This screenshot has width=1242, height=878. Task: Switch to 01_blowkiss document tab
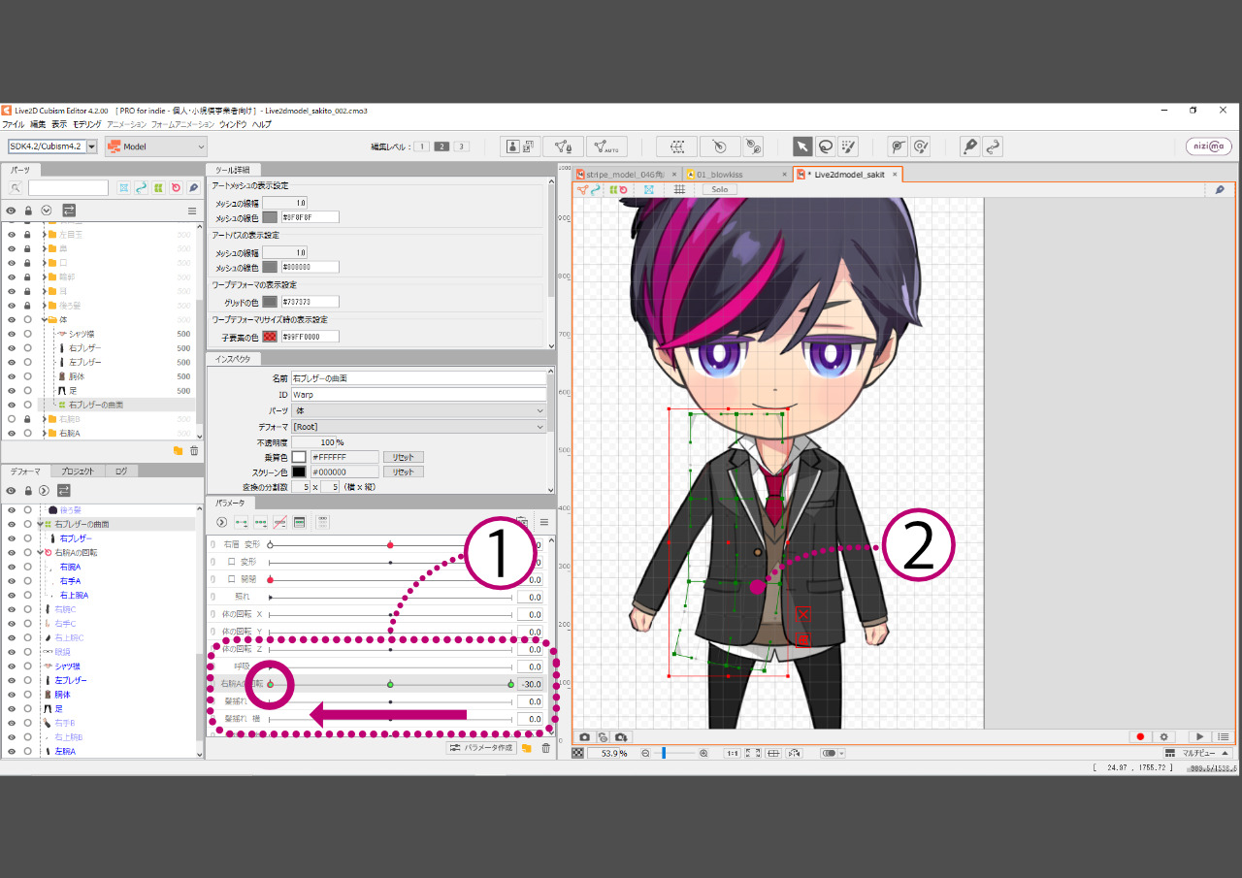(x=737, y=175)
